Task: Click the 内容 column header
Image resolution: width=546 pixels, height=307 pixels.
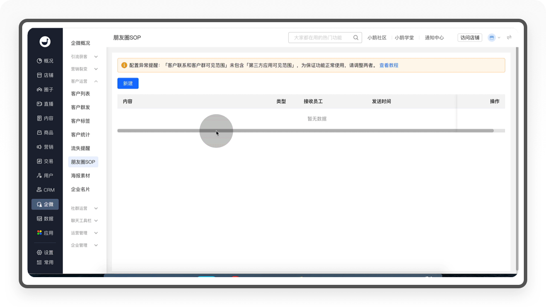Action: [128, 101]
